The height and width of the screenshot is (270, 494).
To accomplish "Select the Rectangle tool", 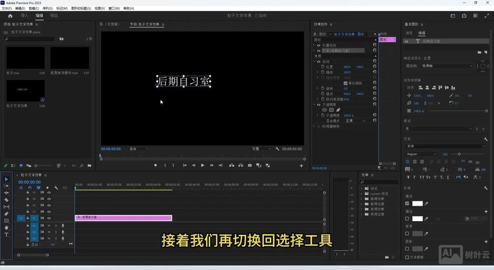I will coord(6,221).
